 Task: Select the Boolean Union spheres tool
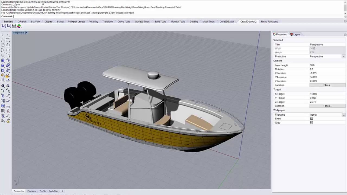(8, 65)
